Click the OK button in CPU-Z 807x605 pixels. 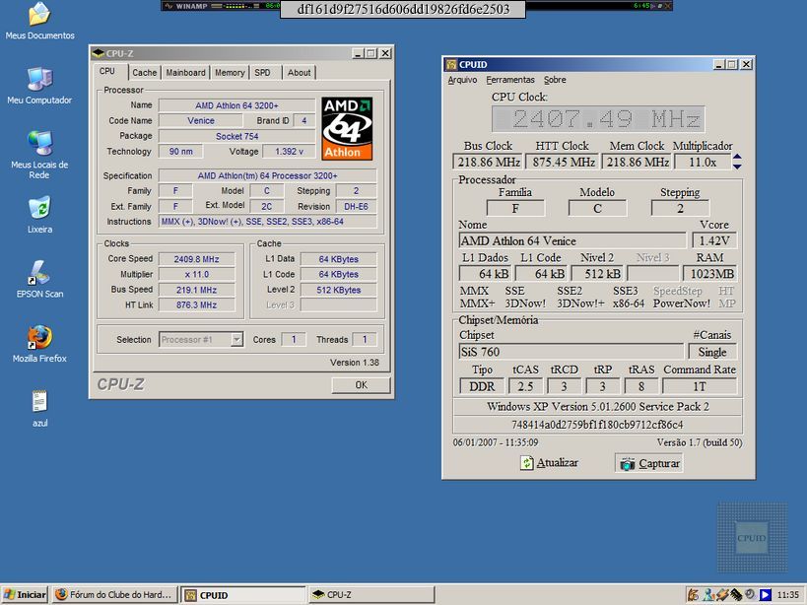click(x=361, y=385)
